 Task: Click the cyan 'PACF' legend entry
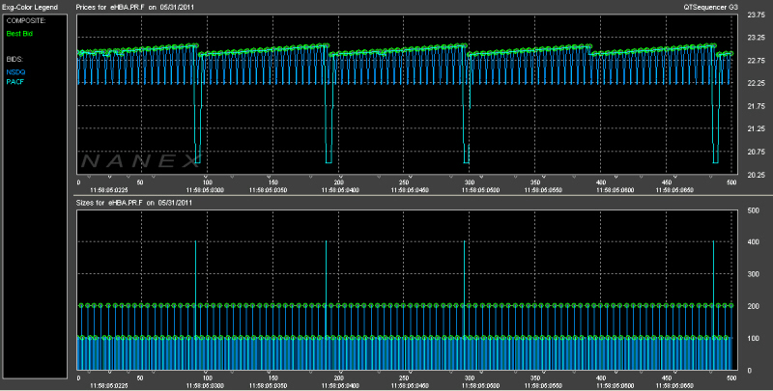(14, 82)
